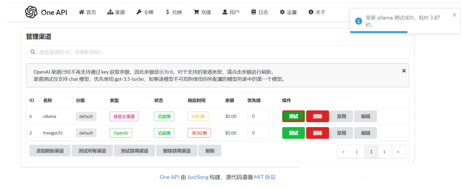Click the OpenAI type label
The image size is (461, 189).
(121, 133)
